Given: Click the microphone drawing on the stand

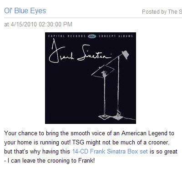Looking at the screenshot, I should click(x=103, y=74).
